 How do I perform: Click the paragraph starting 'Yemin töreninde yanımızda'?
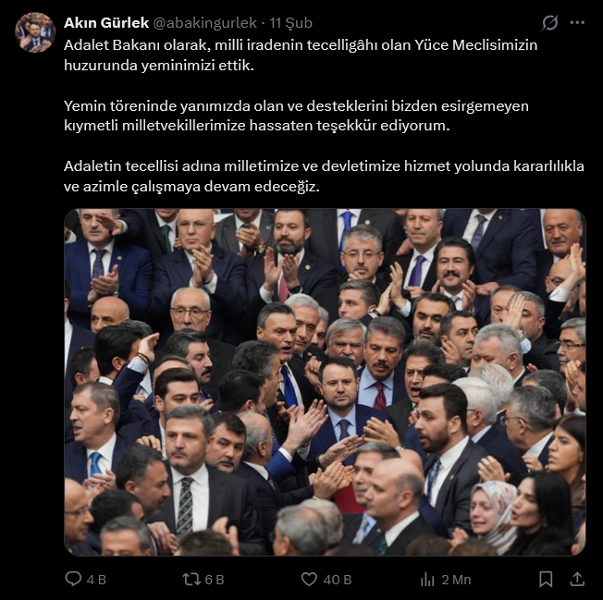pyautogui.click(x=296, y=116)
